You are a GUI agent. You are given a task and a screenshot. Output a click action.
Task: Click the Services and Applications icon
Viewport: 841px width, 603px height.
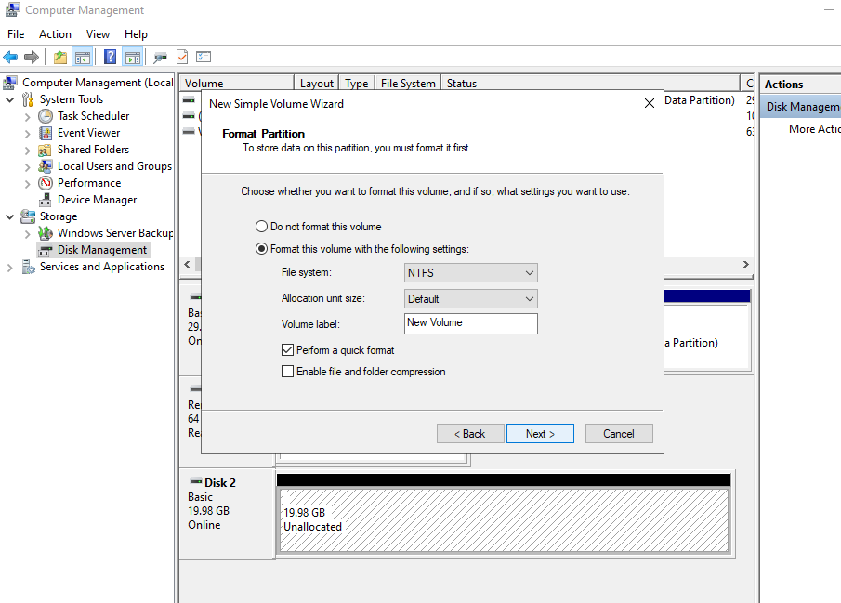click(x=29, y=267)
